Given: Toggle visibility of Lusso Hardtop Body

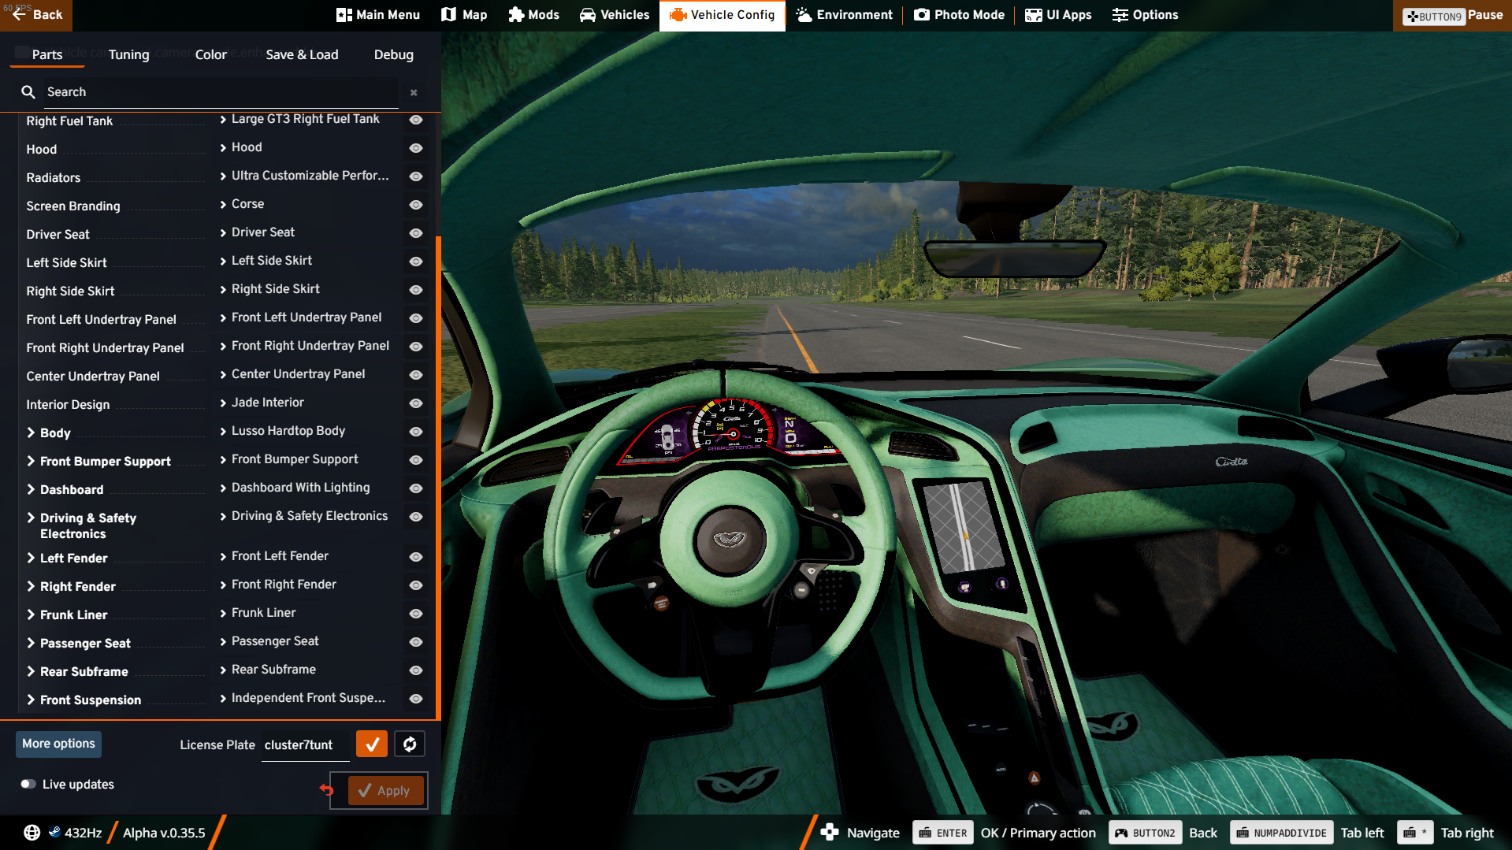Looking at the screenshot, I should 416,432.
